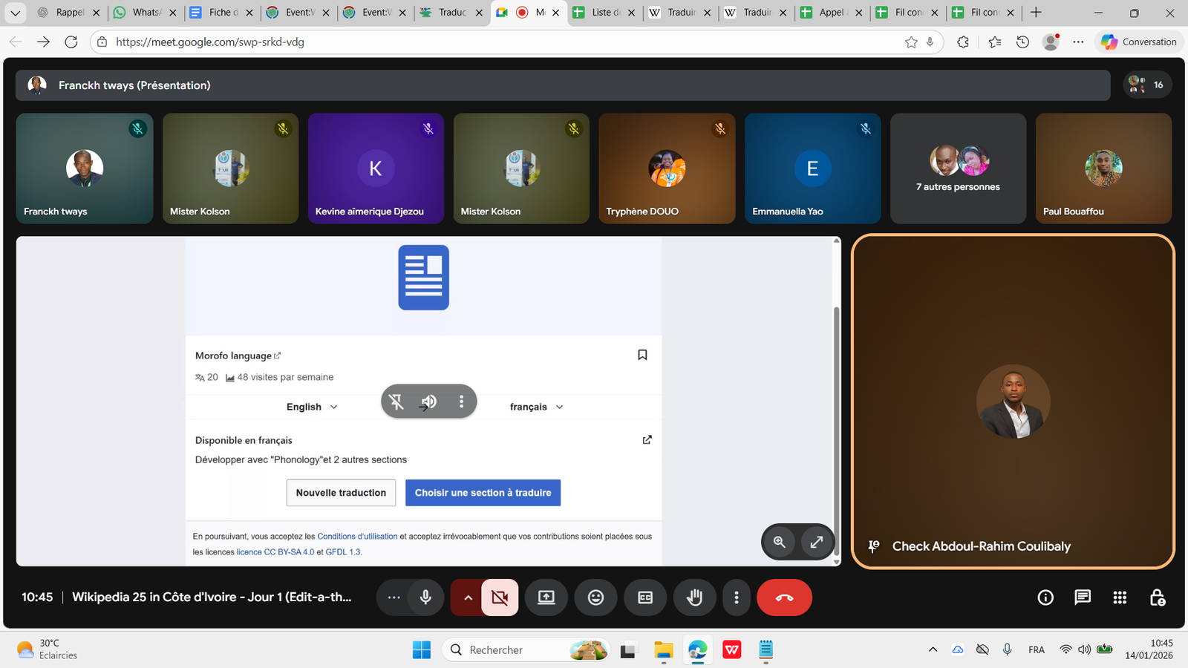
Task: Open the emoji reactions panel
Action: pyautogui.click(x=595, y=597)
